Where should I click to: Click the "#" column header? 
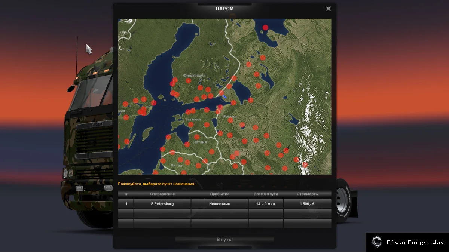coord(126,194)
